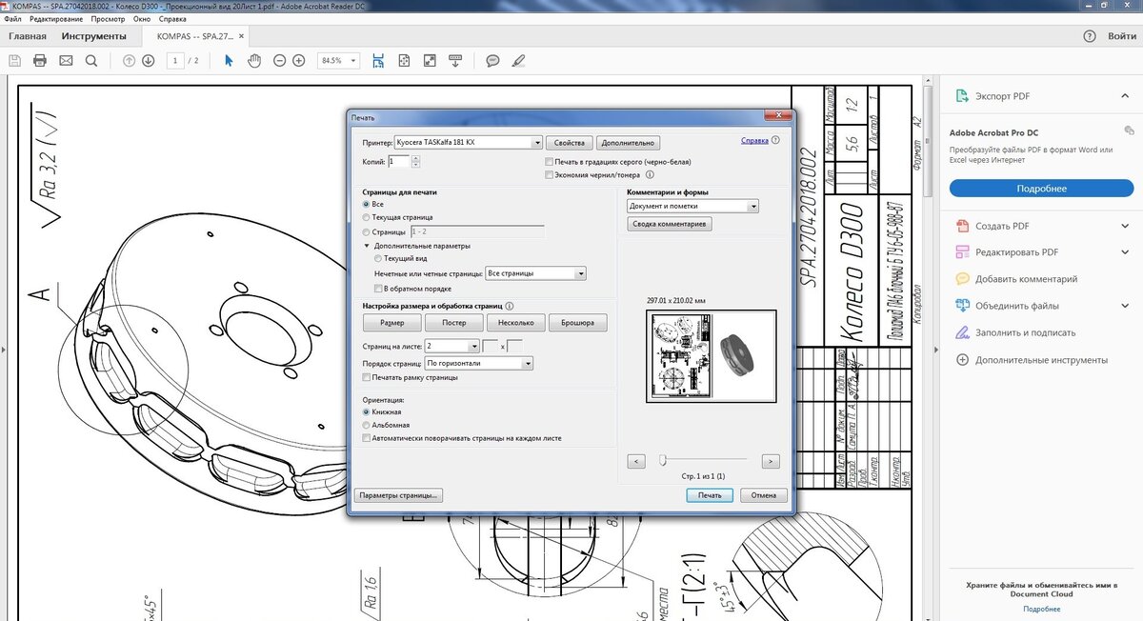Select the Страницы range radio button
Viewport: 1143px width, 621px height.
[367, 231]
